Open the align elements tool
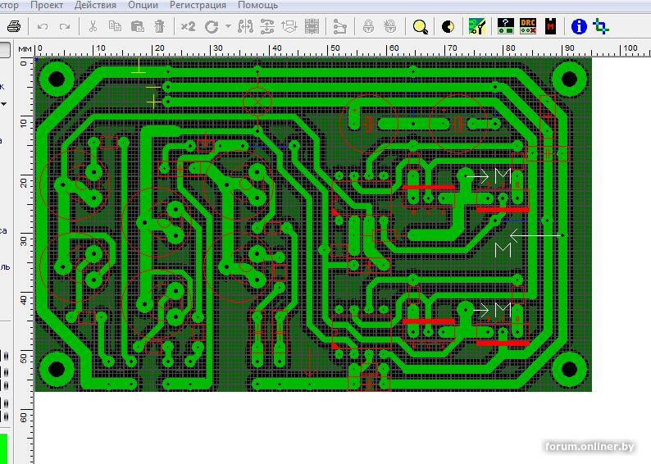Screen dimensions: 651x464 coord(289,26)
